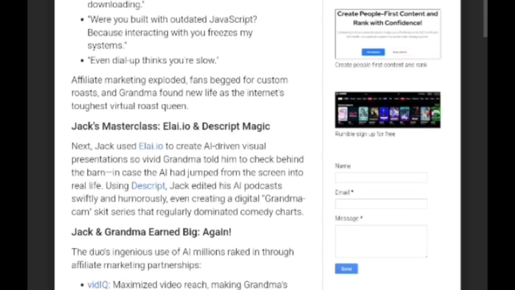Click the Email input field
The image size is (515, 290).
tap(381, 204)
